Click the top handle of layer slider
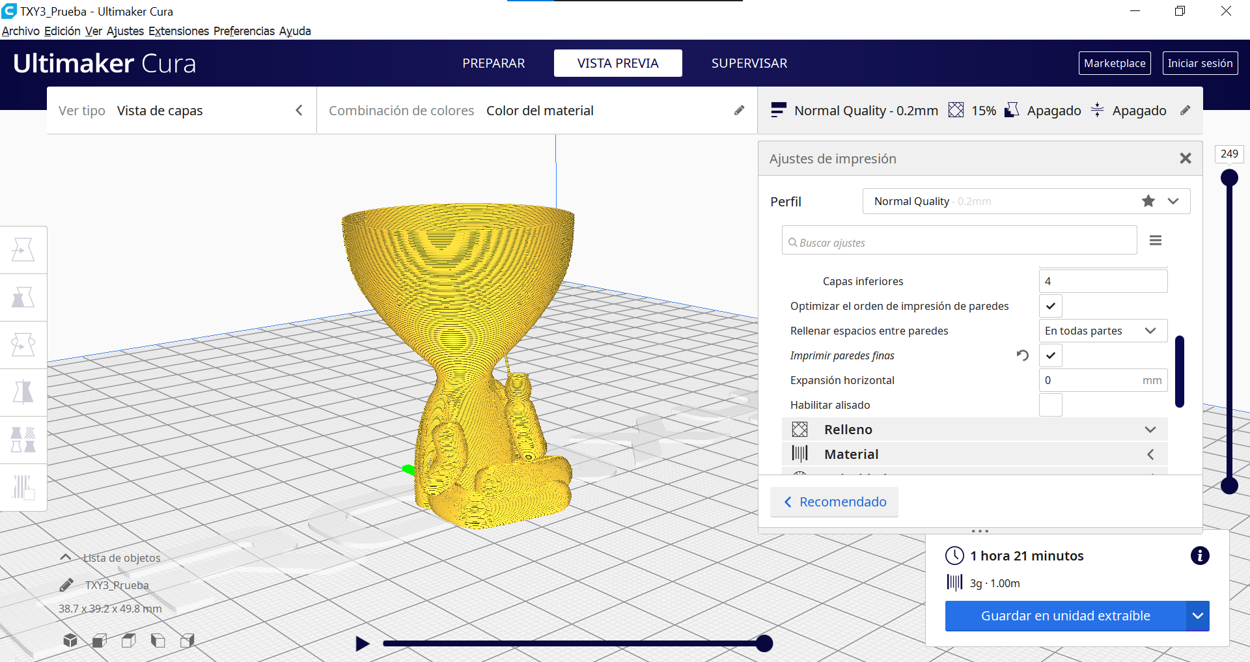The image size is (1250, 662). [1229, 178]
